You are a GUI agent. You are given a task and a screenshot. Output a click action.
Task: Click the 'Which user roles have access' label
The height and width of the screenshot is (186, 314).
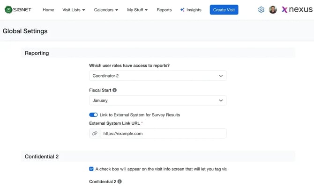[x=129, y=65]
